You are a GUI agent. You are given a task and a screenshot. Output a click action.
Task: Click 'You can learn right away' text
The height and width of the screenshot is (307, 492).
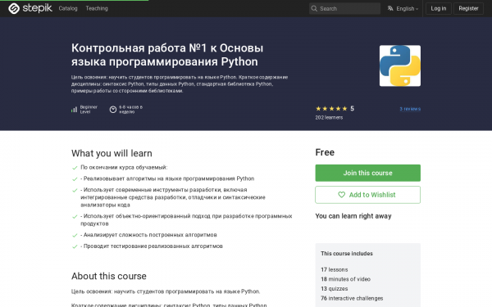(353, 216)
